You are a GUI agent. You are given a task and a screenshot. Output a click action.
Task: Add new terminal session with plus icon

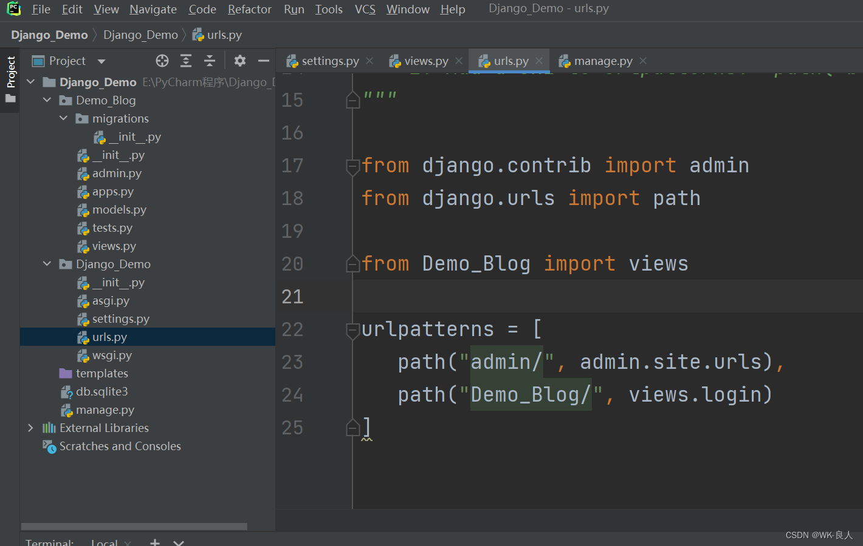pyautogui.click(x=155, y=542)
